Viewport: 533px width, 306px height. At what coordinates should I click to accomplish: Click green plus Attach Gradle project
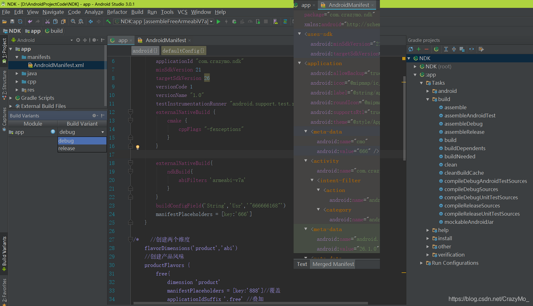click(419, 49)
